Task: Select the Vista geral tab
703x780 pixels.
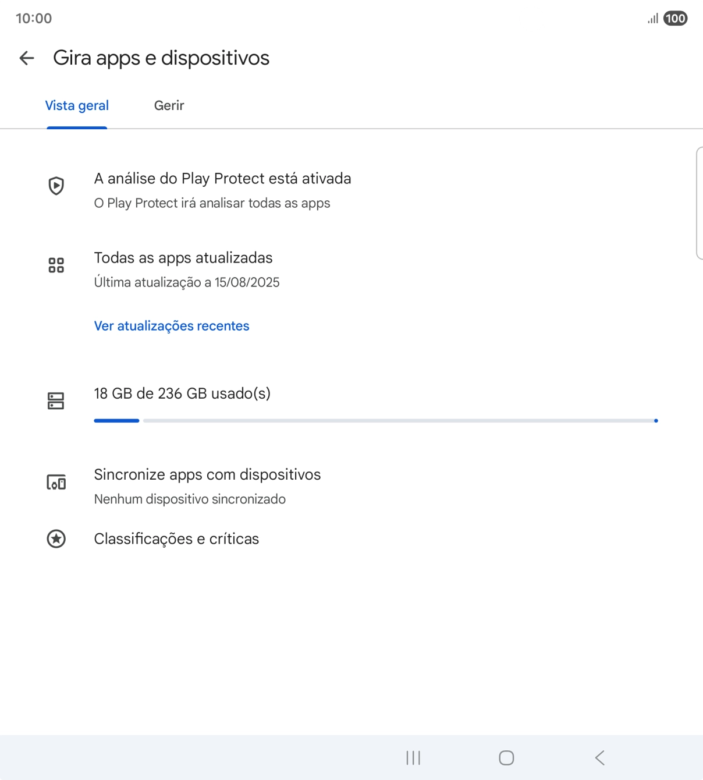Action: click(x=77, y=106)
